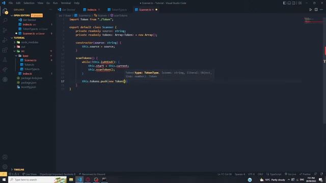
Task: Switch to TokenType.ts editor tab
Action: coord(119,10)
